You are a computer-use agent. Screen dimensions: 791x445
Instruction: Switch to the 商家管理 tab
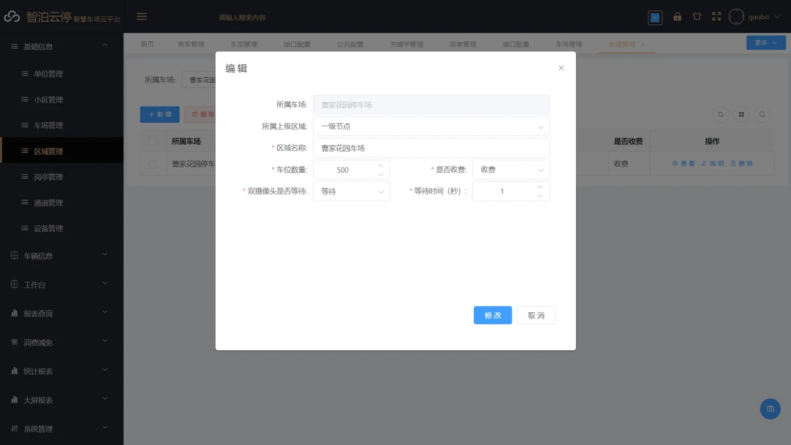click(191, 44)
